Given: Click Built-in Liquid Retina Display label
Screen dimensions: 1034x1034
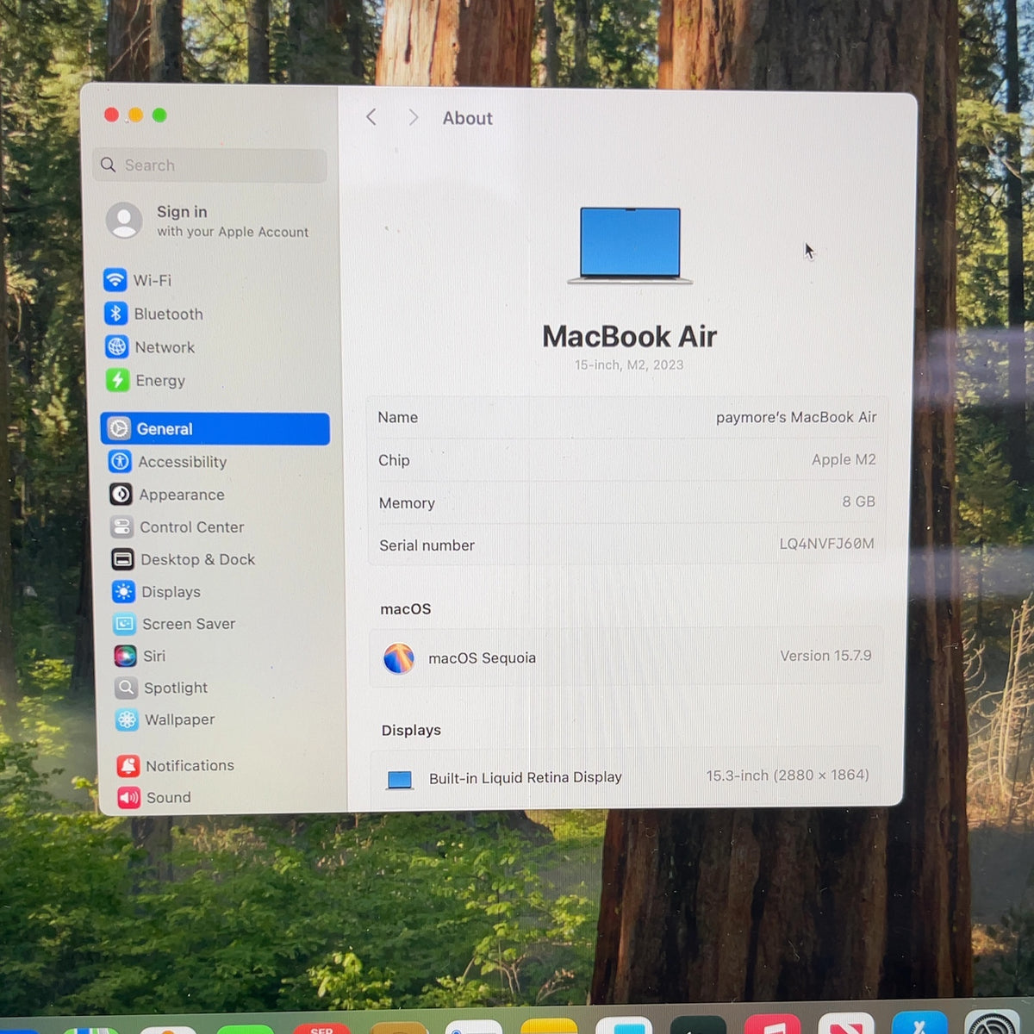Looking at the screenshot, I should pos(525,777).
